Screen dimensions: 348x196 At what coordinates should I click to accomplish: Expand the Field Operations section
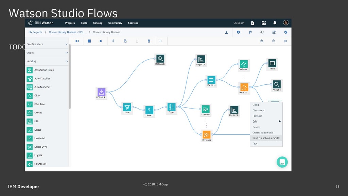click(x=47, y=44)
